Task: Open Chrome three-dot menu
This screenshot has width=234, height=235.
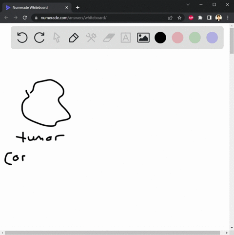Action: tap(228, 18)
